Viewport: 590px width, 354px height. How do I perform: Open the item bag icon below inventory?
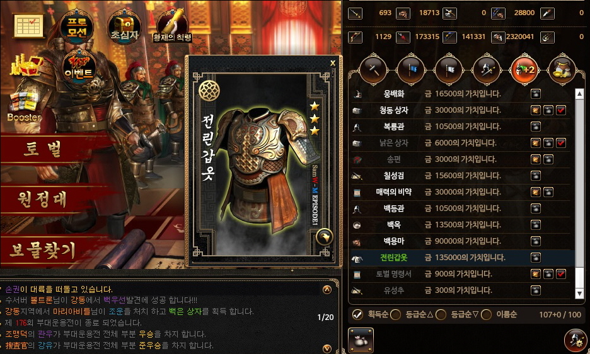point(361,340)
